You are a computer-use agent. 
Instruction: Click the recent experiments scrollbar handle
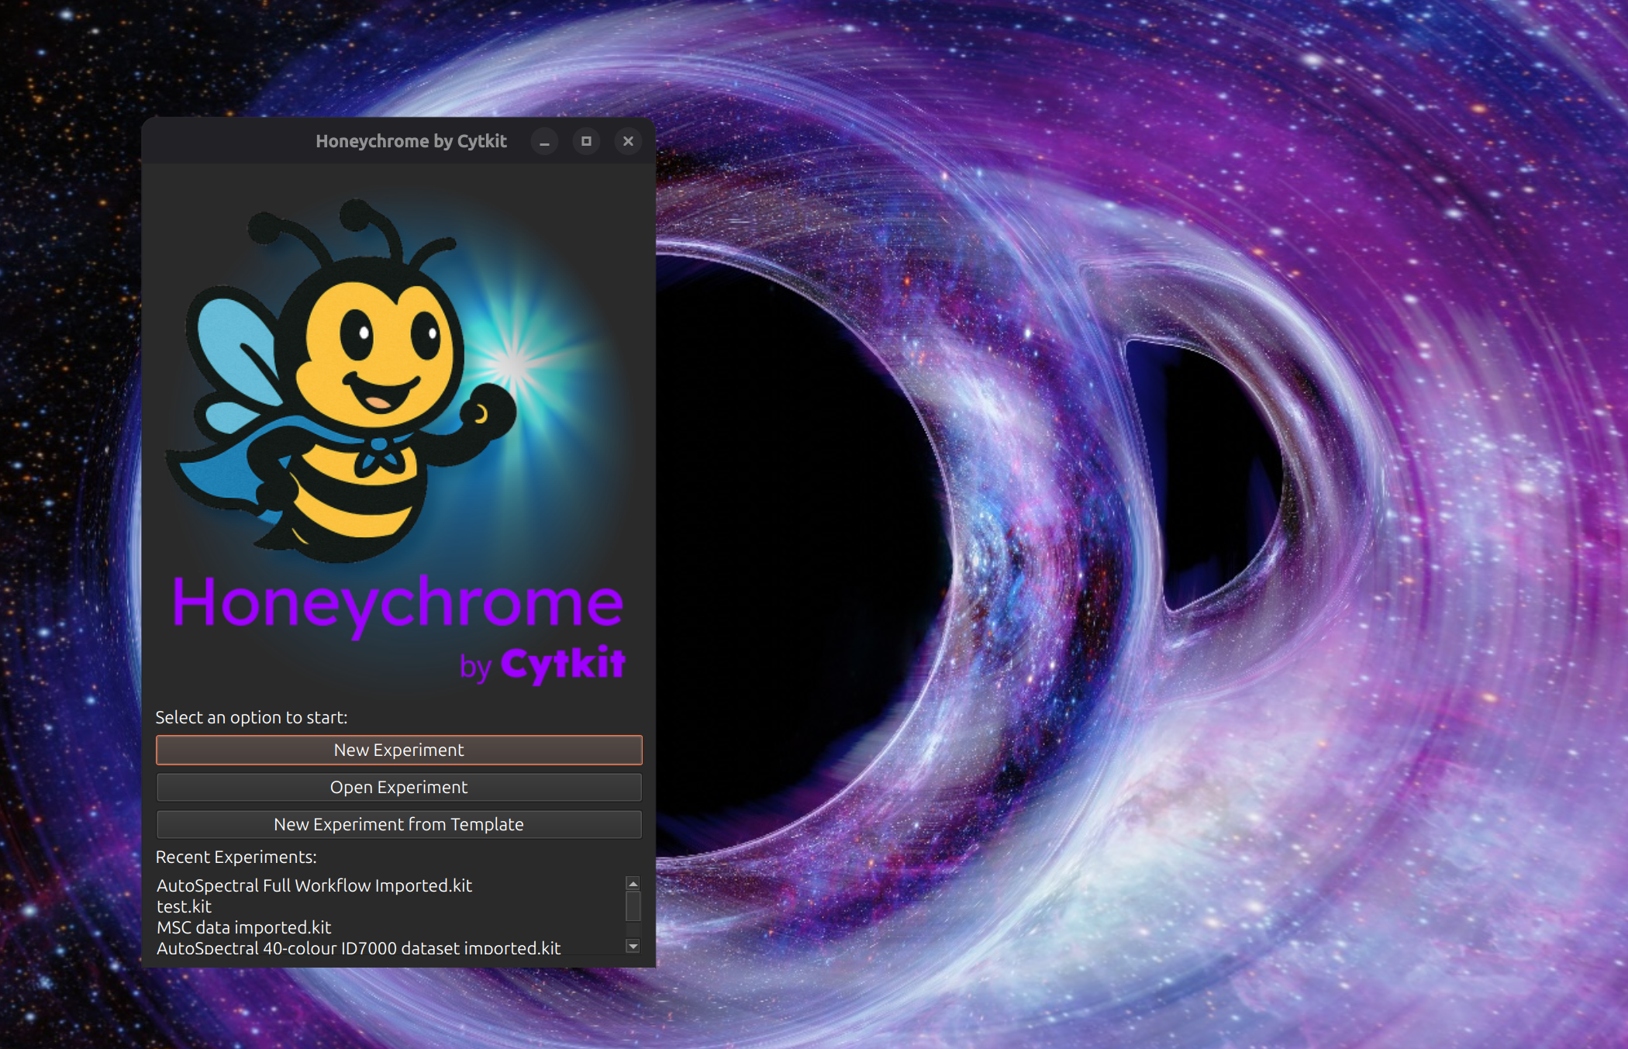[633, 906]
